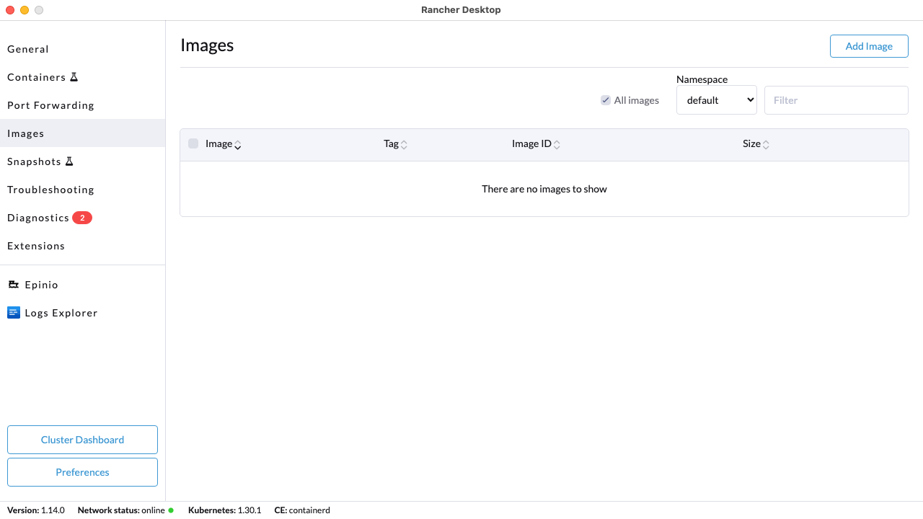
Task: Click the Version: 1.14.0 status text
Action: (x=36, y=510)
